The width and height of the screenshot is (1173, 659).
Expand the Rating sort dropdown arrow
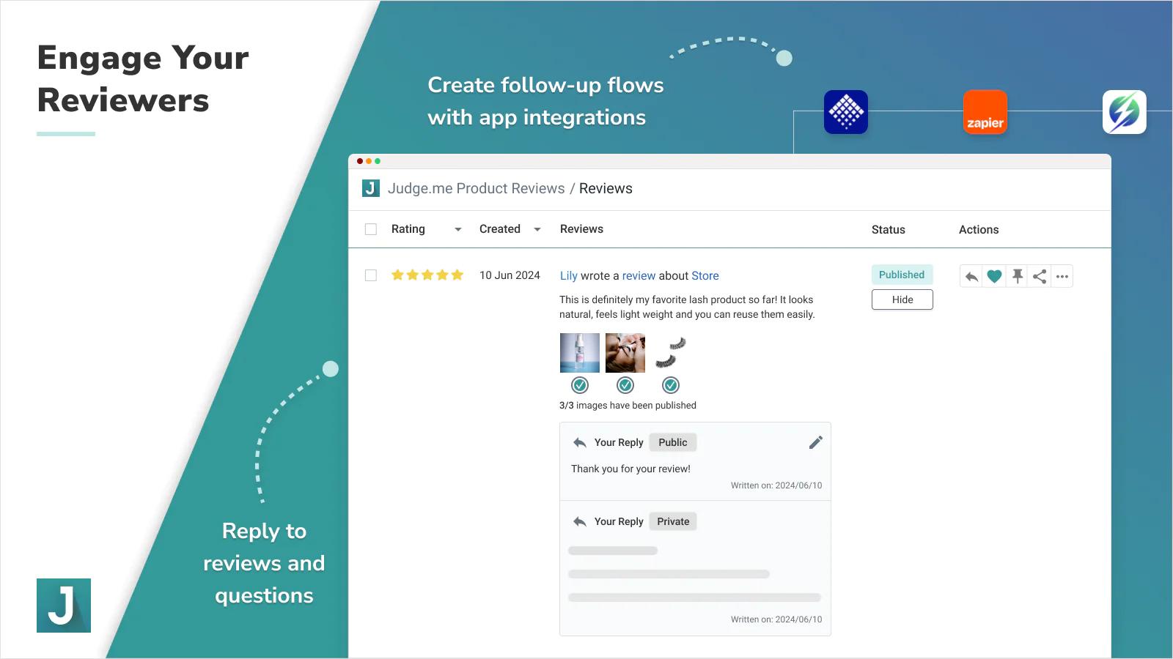458,229
